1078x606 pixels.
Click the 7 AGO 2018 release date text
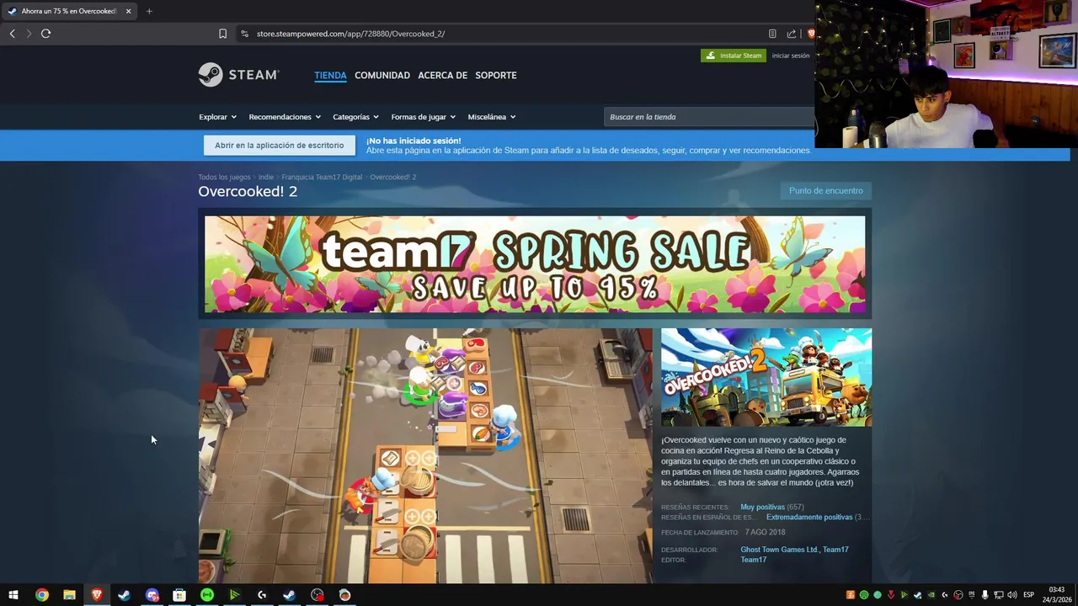[765, 533]
